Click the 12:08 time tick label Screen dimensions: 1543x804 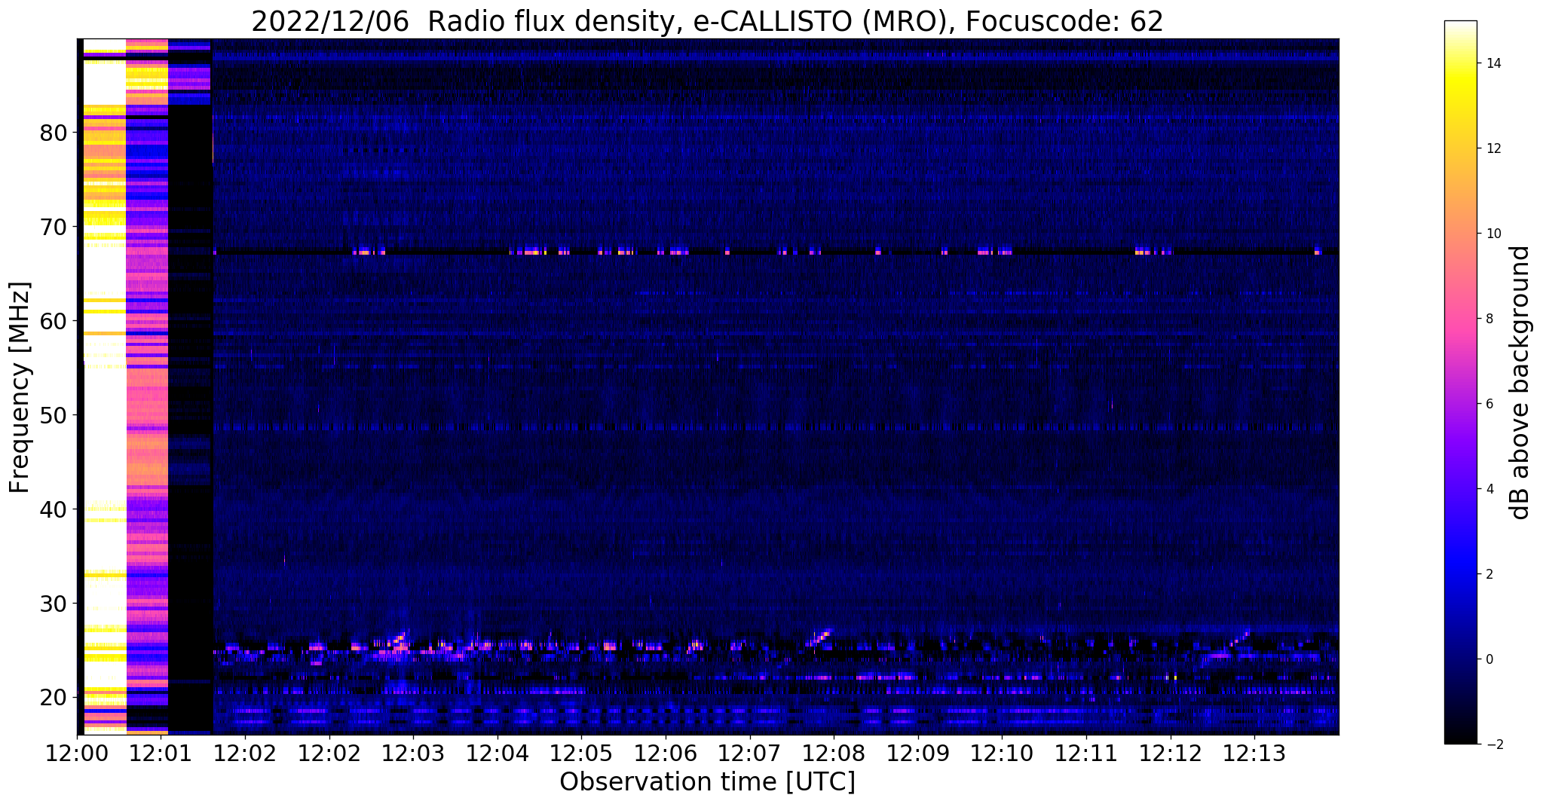coord(834,753)
